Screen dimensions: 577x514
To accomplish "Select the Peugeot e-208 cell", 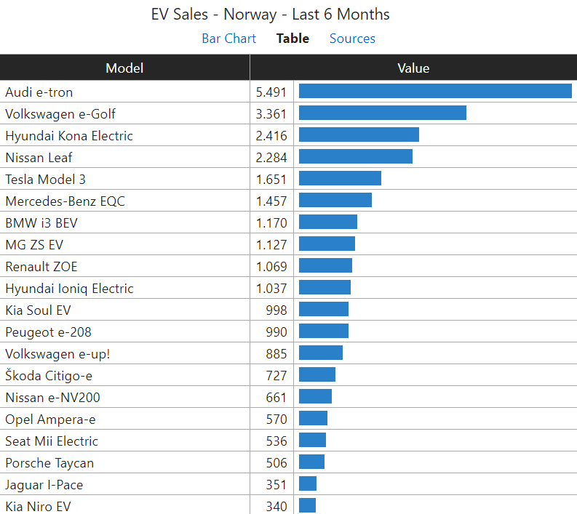I will tap(124, 332).
